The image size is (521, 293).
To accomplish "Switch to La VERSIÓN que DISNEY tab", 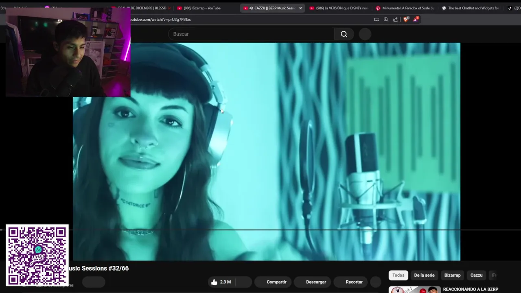I will click(339, 8).
